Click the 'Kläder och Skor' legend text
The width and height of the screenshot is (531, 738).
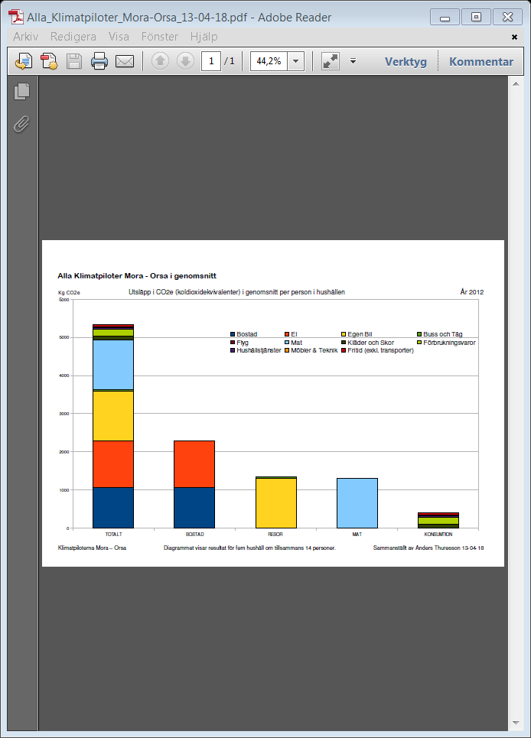(371, 343)
